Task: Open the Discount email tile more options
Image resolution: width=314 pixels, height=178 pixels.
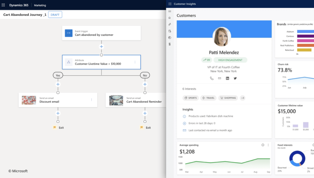Action: tap(91, 100)
